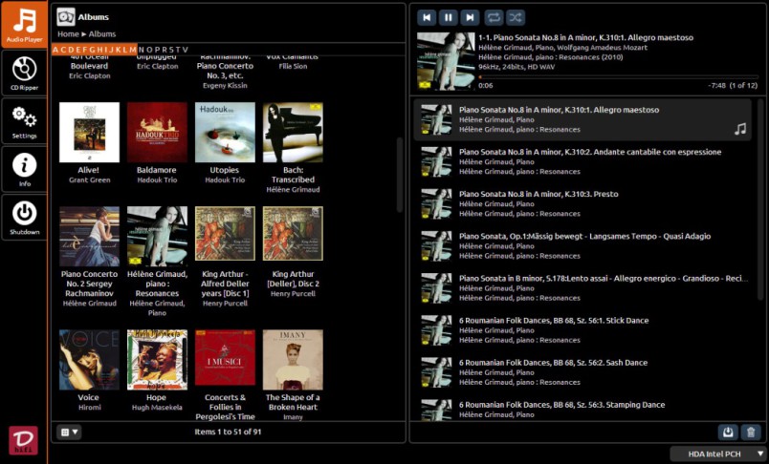Open the view options dropdown below albums

point(69,432)
